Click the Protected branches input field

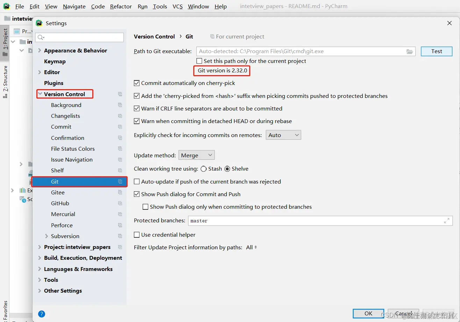point(320,221)
